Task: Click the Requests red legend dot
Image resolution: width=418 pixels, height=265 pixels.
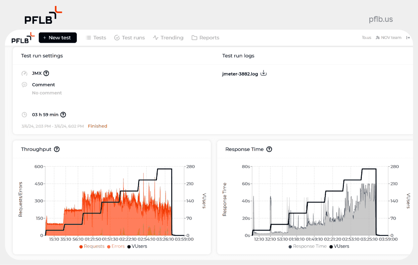Action: pos(81,247)
